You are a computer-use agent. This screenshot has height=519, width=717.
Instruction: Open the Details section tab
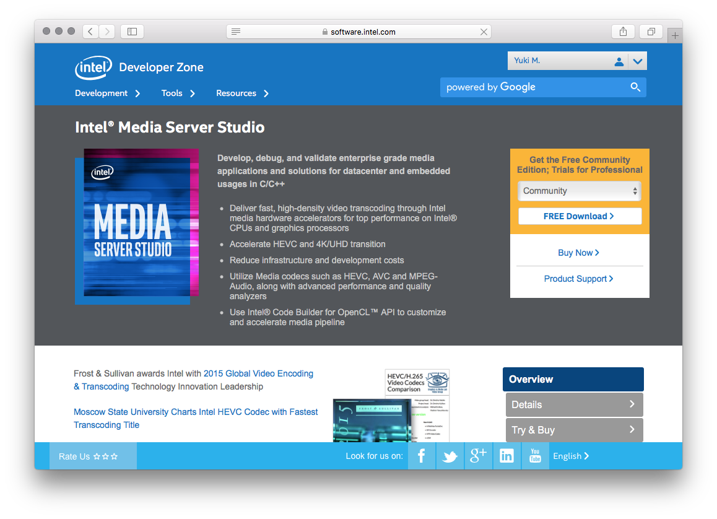575,404
